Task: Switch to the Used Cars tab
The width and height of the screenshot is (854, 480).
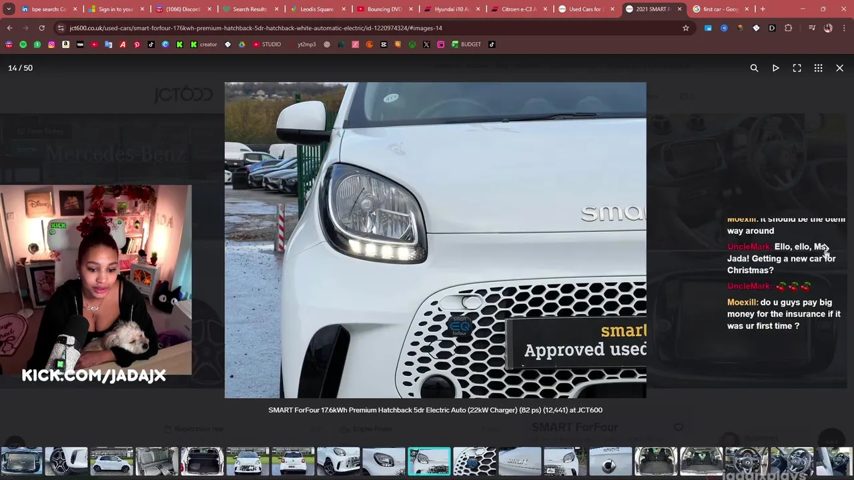Action: click(x=585, y=9)
